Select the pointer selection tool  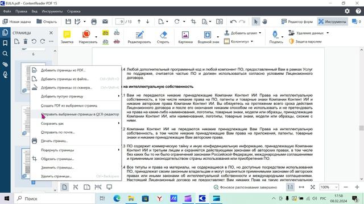tap(256, 22)
